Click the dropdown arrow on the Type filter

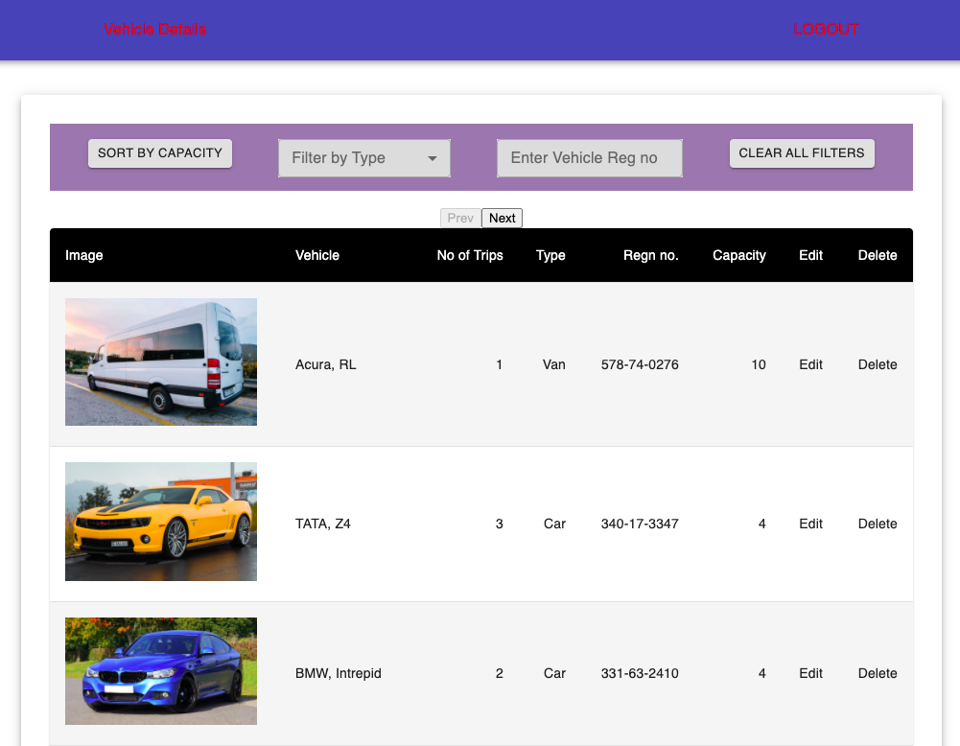[x=433, y=157]
